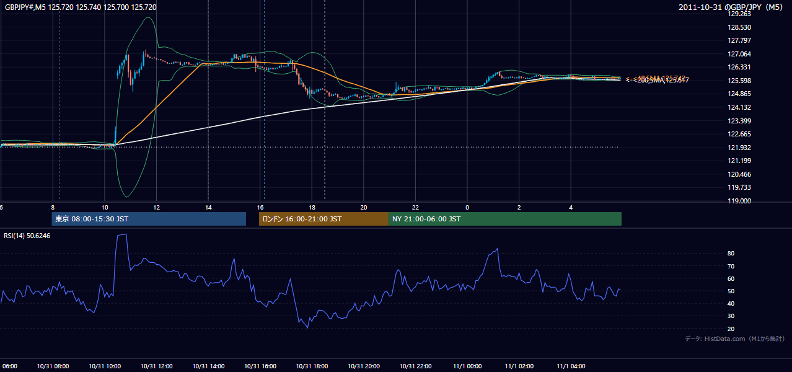Click the bottom time label 10/31 18:00
This screenshot has height=372, width=792.
point(312,366)
